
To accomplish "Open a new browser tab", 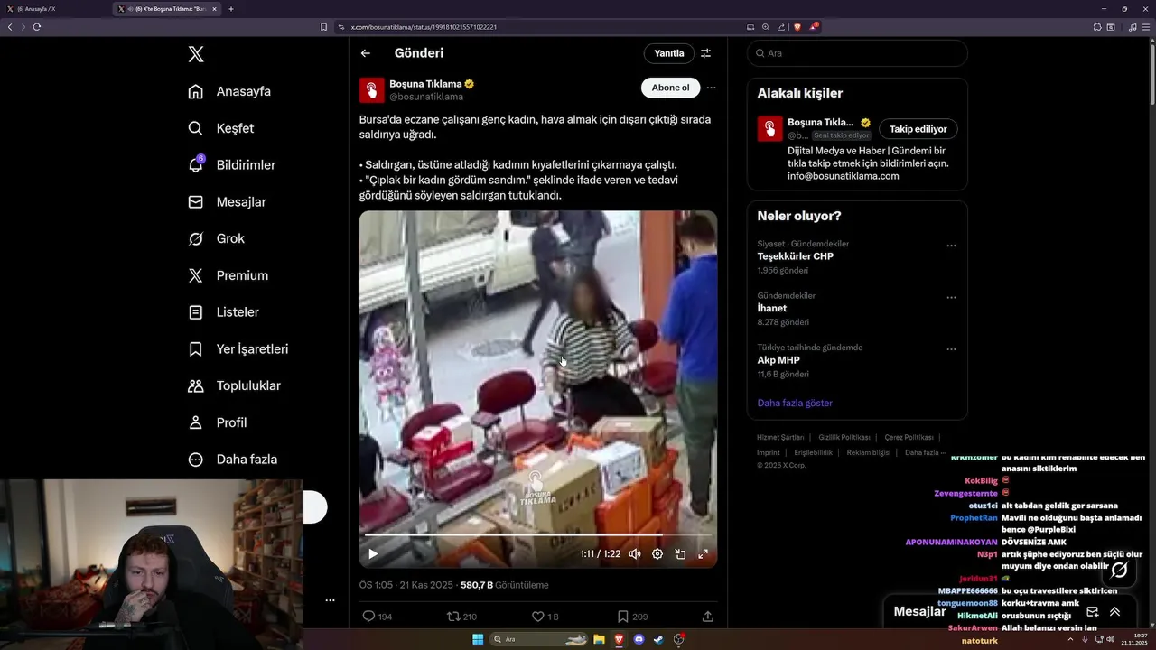I will point(231,9).
